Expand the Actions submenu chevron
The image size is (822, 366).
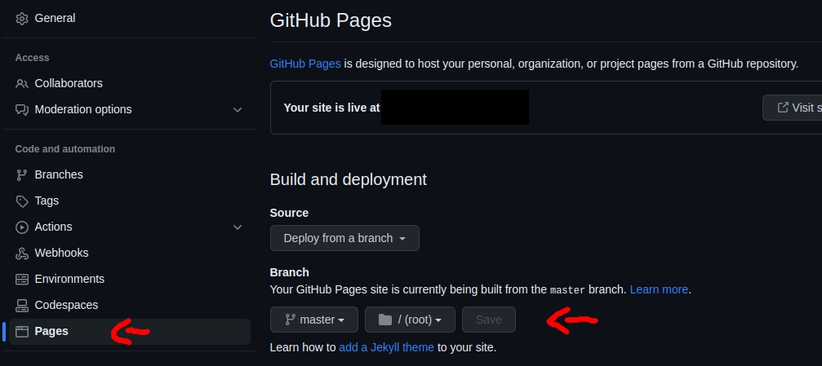click(238, 227)
